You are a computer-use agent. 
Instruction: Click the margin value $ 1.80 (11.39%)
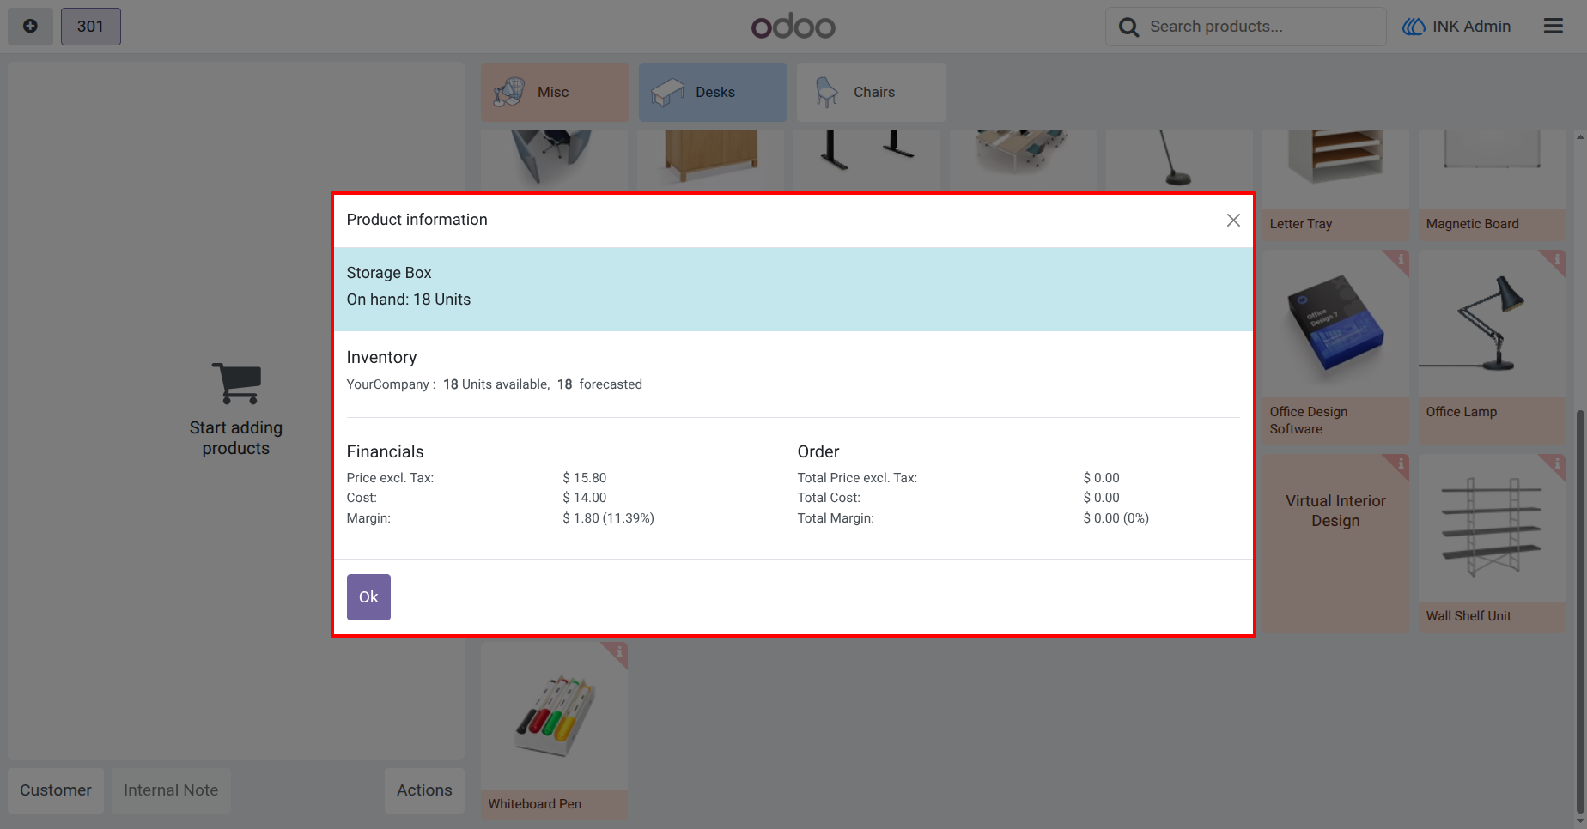[609, 518]
